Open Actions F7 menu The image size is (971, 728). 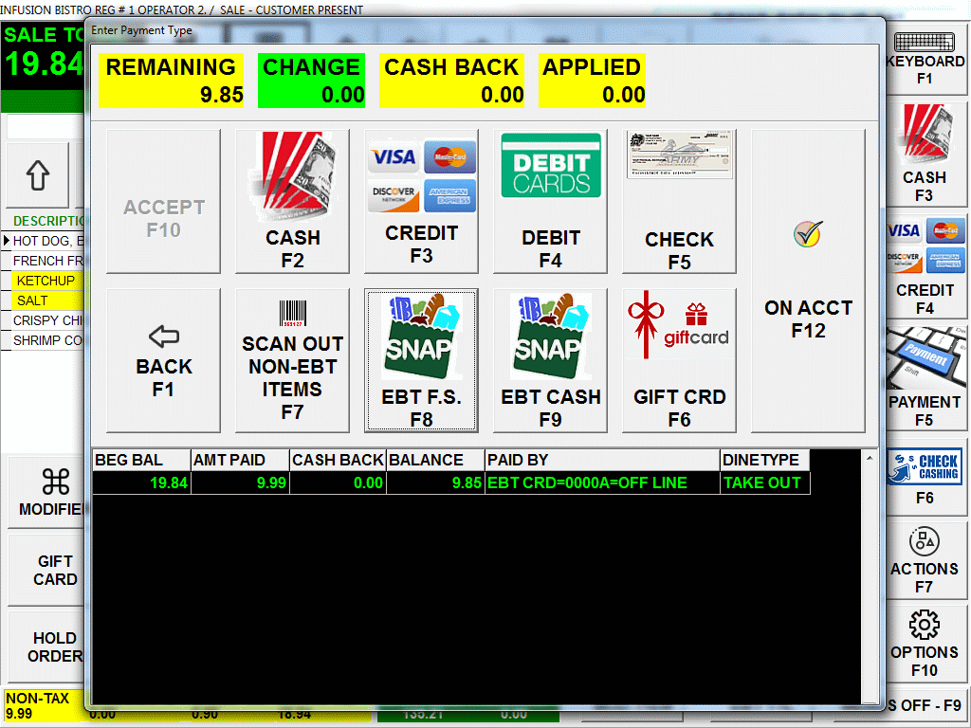[925, 561]
